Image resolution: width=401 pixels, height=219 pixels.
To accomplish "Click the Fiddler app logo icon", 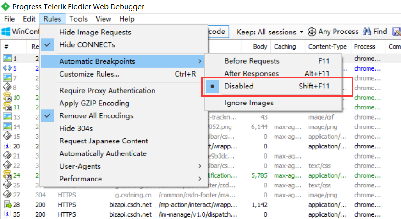I will pos(5,6).
